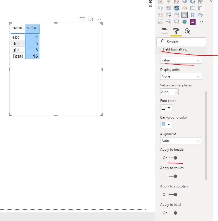
Task: Open the visual's filter icon
Action: point(83,19)
